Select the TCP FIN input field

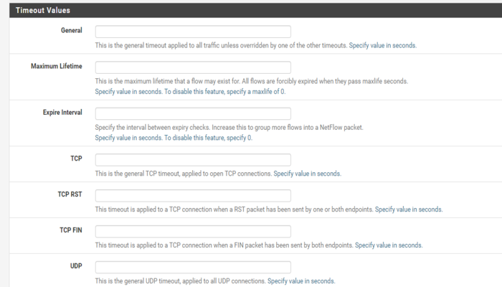click(193, 232)
